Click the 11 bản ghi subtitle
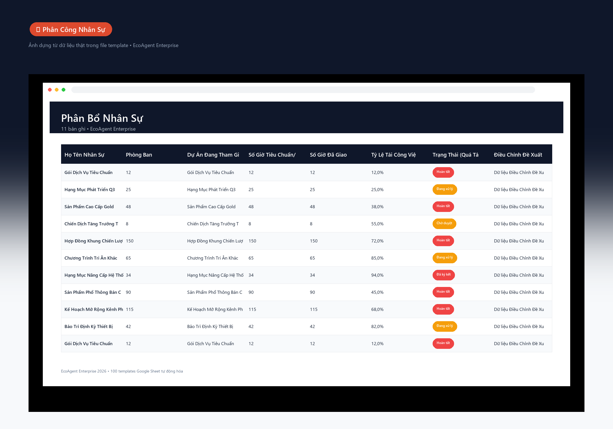This screenshot has width=613, height=429. pos(98,129)
